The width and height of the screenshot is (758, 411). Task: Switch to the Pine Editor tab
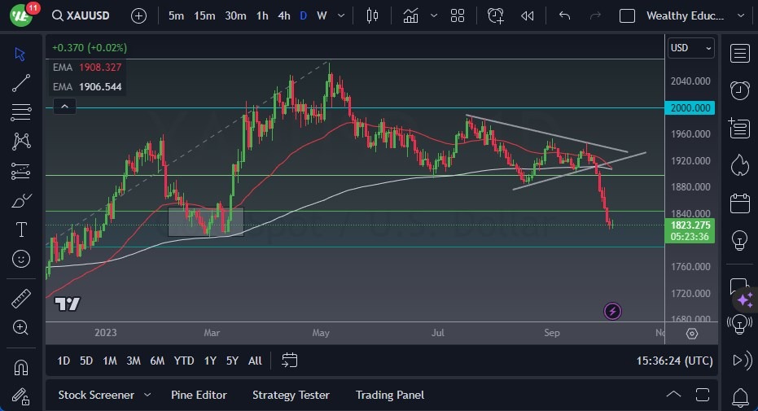(x=199, y=395)
